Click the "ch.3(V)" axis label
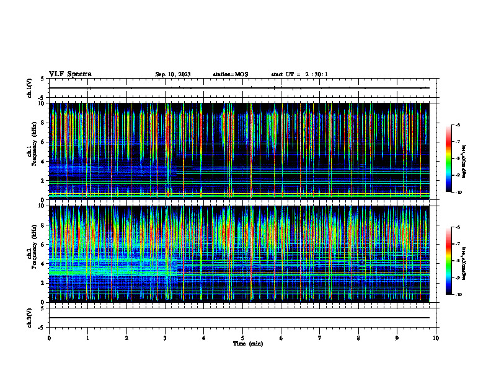This screenshot has height=379, width=491. (29, 318)
